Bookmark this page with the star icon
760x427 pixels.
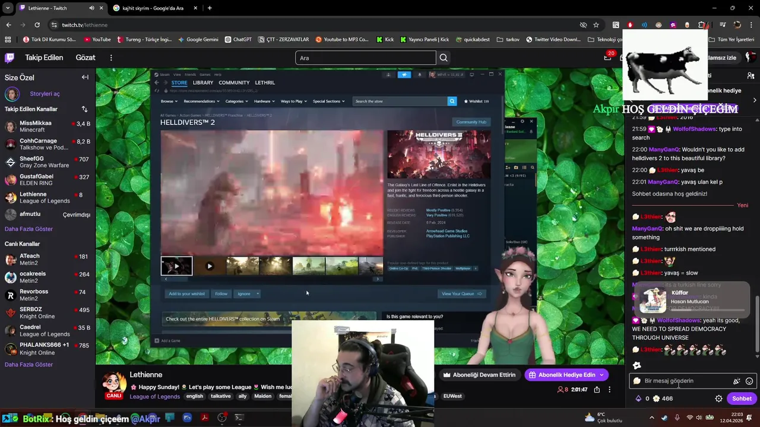click(x=596, y=25)
